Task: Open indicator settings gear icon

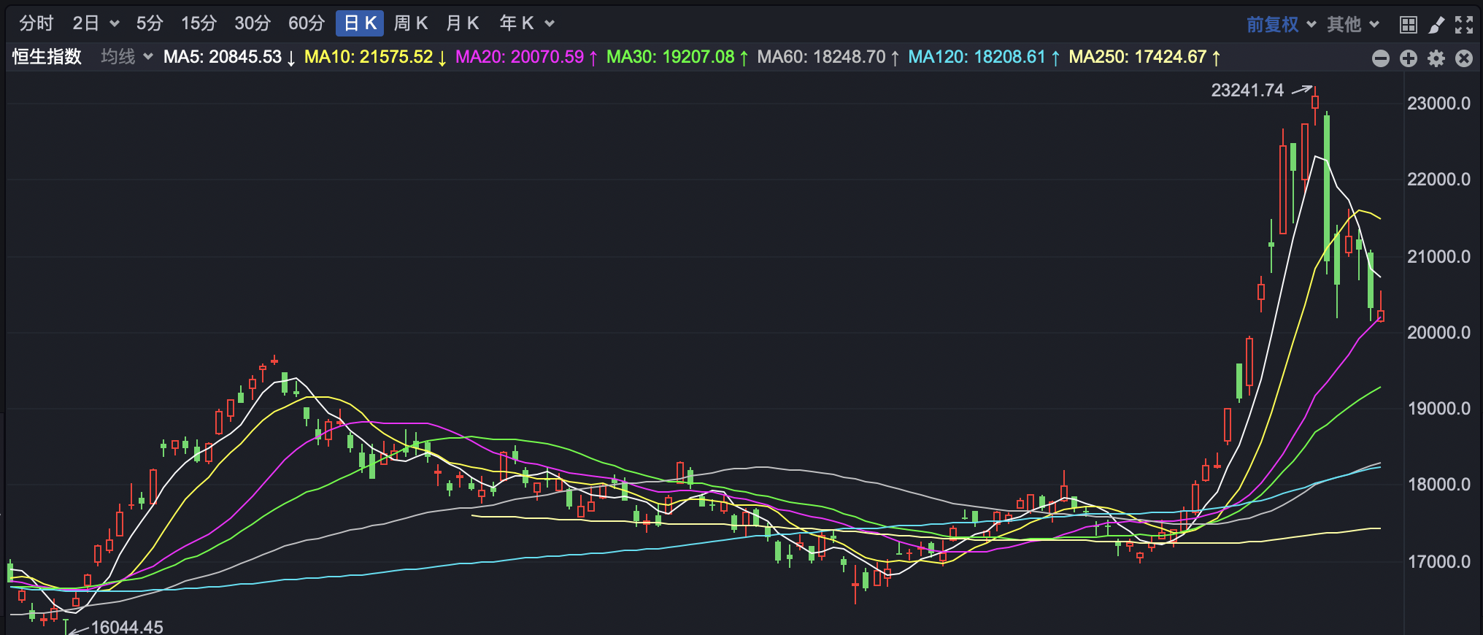Action: (1436, 58)
